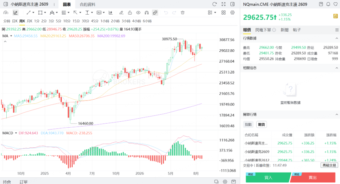Collapse the 行情數據 section

coord(337,38)
